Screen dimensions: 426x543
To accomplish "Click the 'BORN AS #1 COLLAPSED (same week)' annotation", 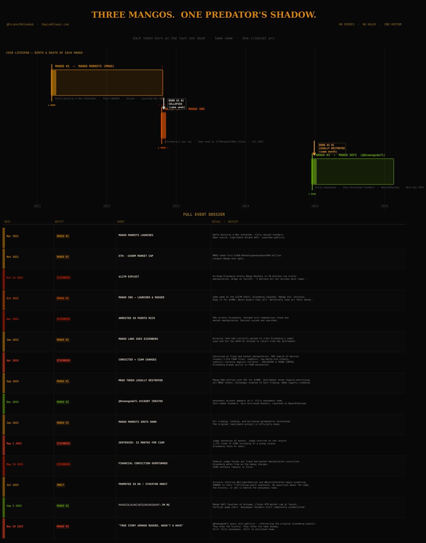I will pyautogui.click(x=176, y=104).
